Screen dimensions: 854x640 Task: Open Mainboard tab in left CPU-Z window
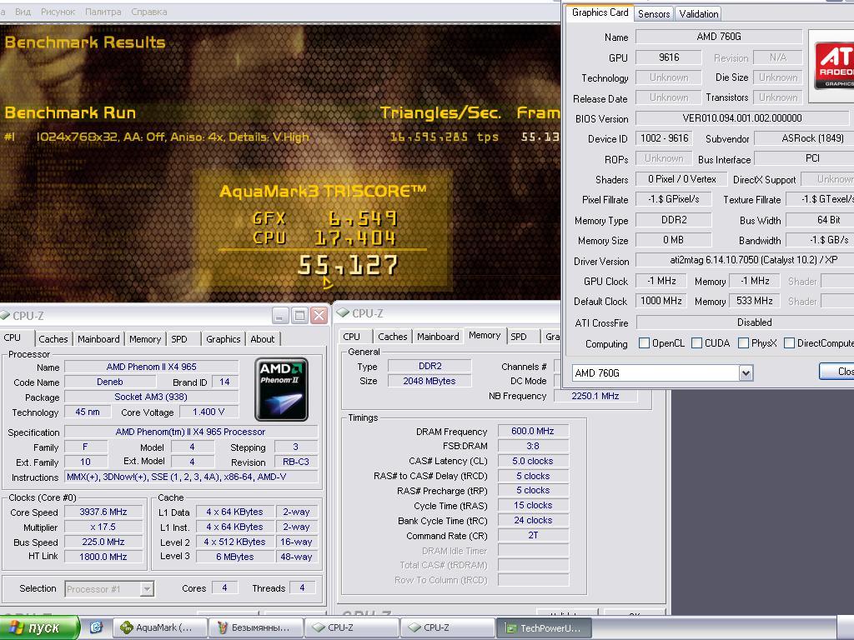(x=98, y=339)
